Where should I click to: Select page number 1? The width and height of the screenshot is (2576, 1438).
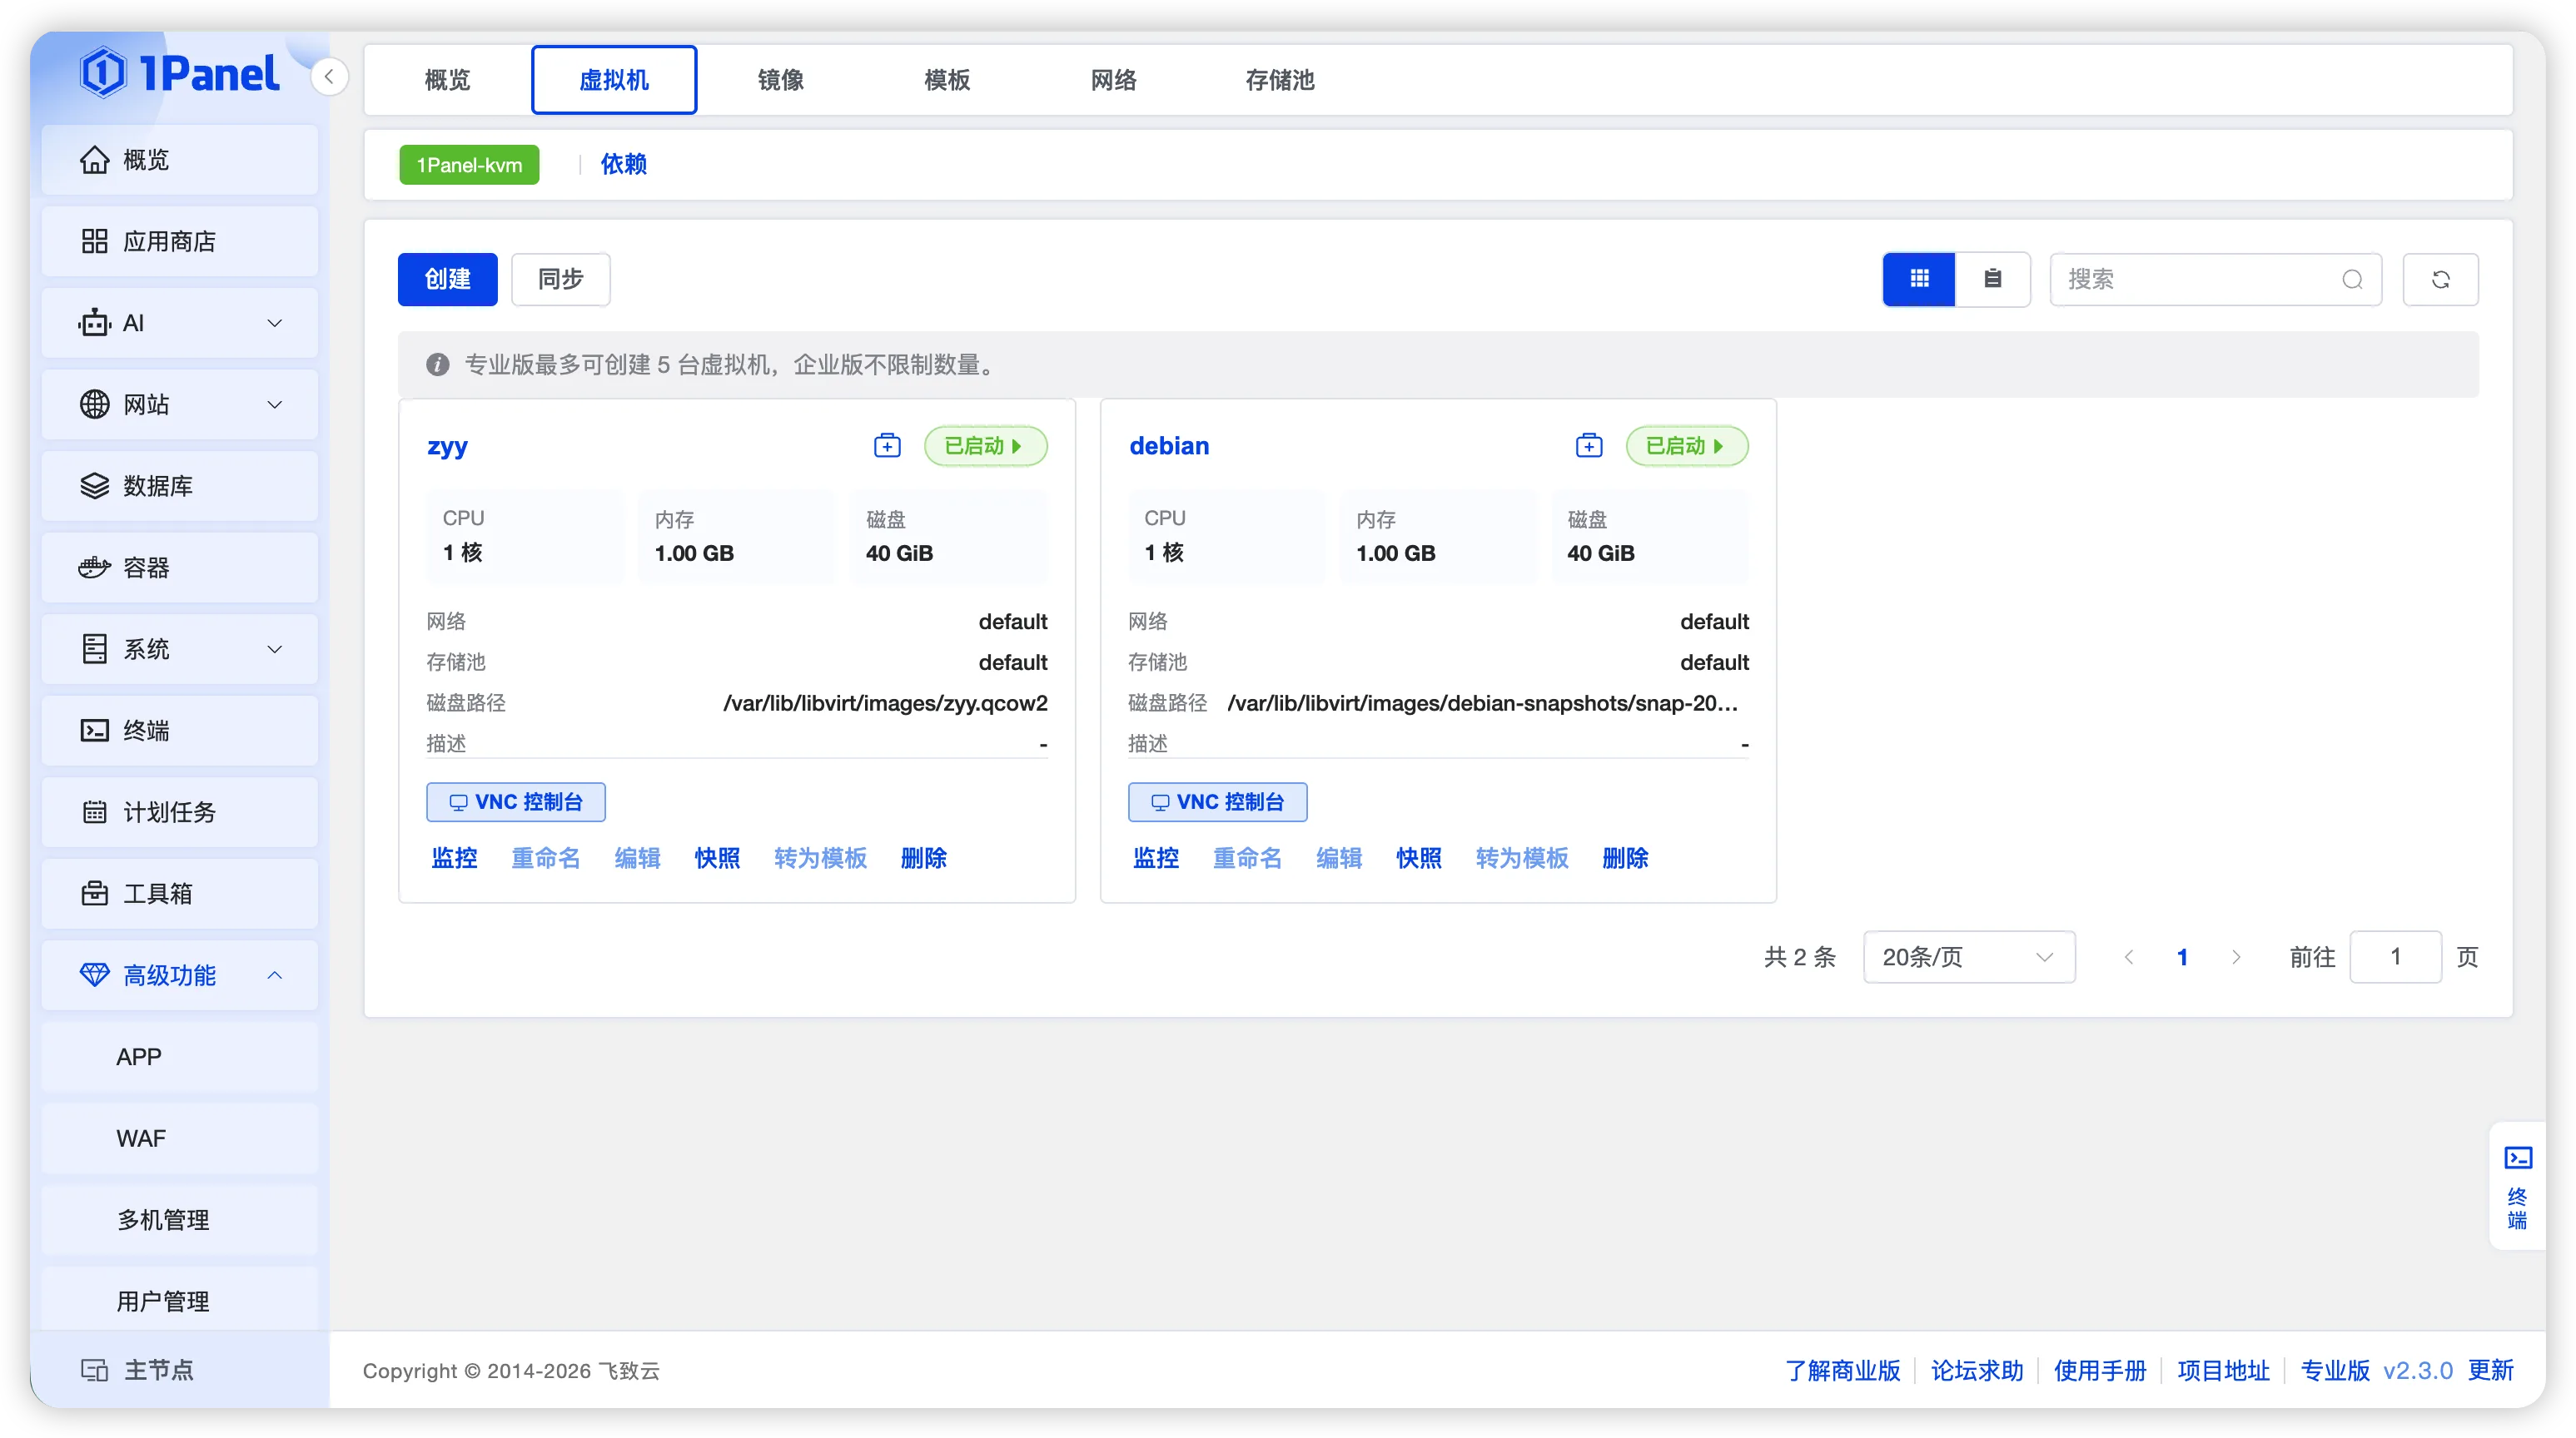[2182, 957]
